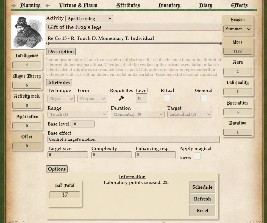Expand the Range dropdown showing Touch

[x=78, y=114]
